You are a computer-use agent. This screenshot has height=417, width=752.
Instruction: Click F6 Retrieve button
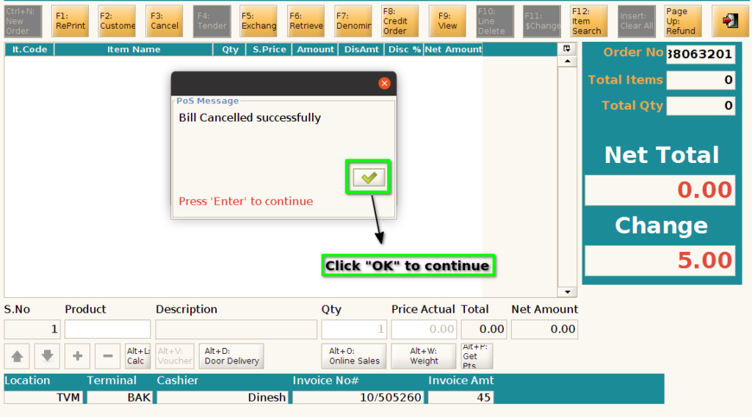(x=306, y=21)
